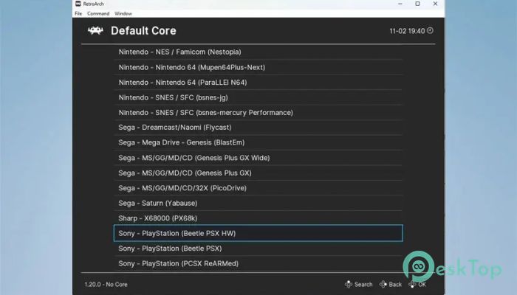The width and height of the screenshot is (517, 295).
Task: Click the RetroArch invader logo icon
Action: point(95,31)
